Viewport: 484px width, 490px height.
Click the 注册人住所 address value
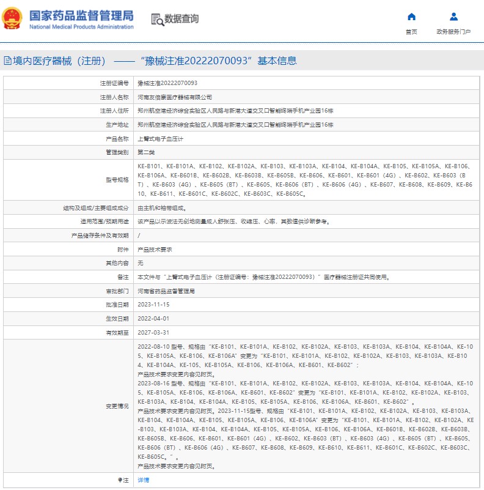pyautogui.click(x=235, y=111)
